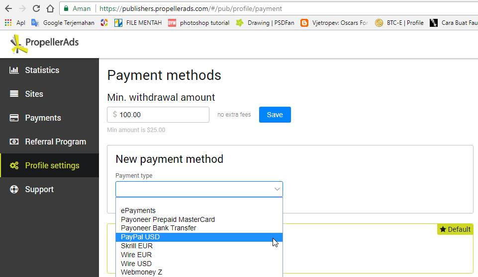Open the photoshop tutorial bookmark
478x277 pixels.
point(199,22)
